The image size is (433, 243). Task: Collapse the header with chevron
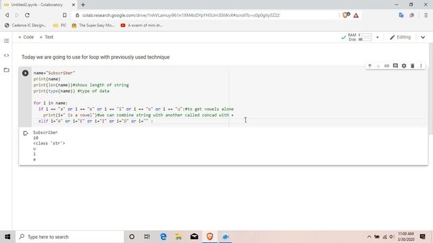pyautogui.click(x=423, y=37)
